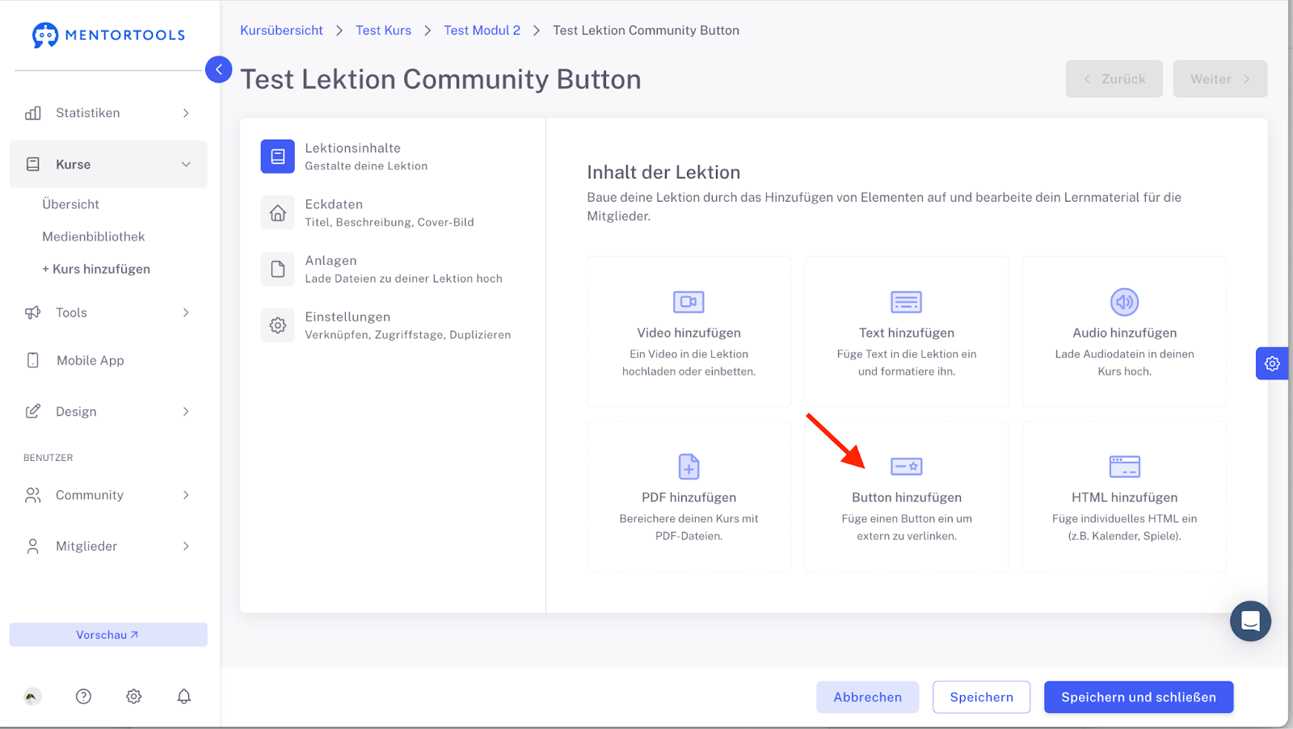The width and height of the screenshot is (1293, 729).
Task: Click the Design pencil icon
Action: coord(33,411)
